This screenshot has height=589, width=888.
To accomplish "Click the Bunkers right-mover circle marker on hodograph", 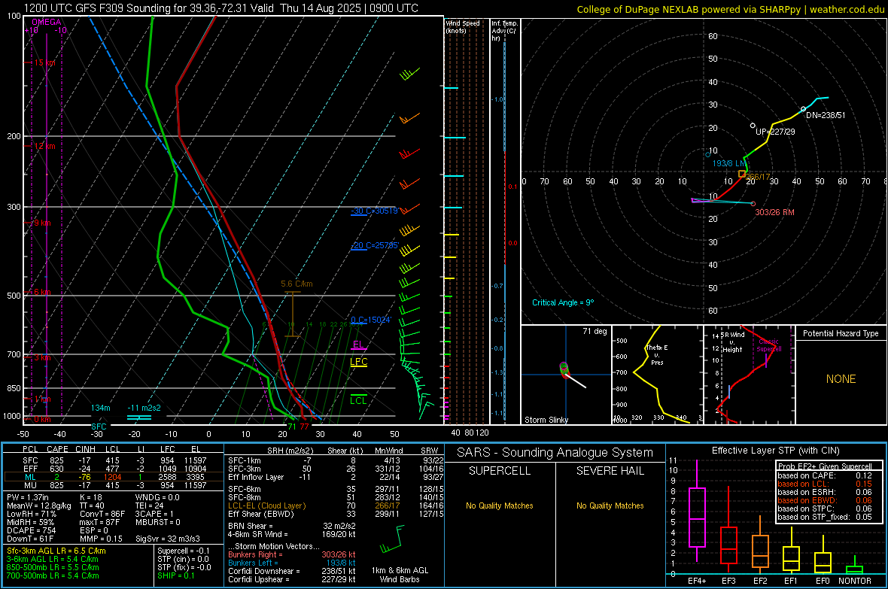I will (753, 204).
